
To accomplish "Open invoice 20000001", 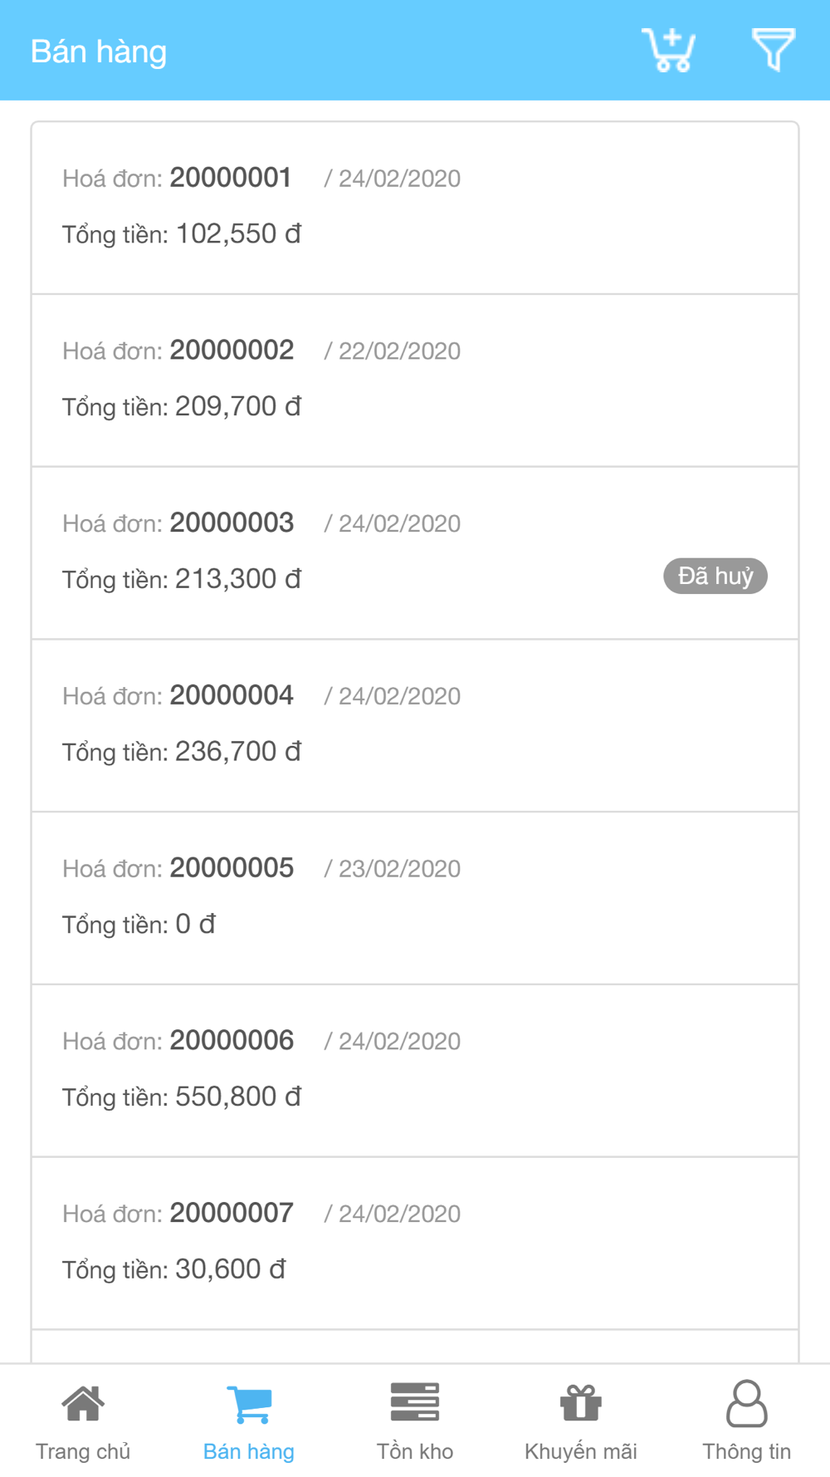I will [415, 208].
